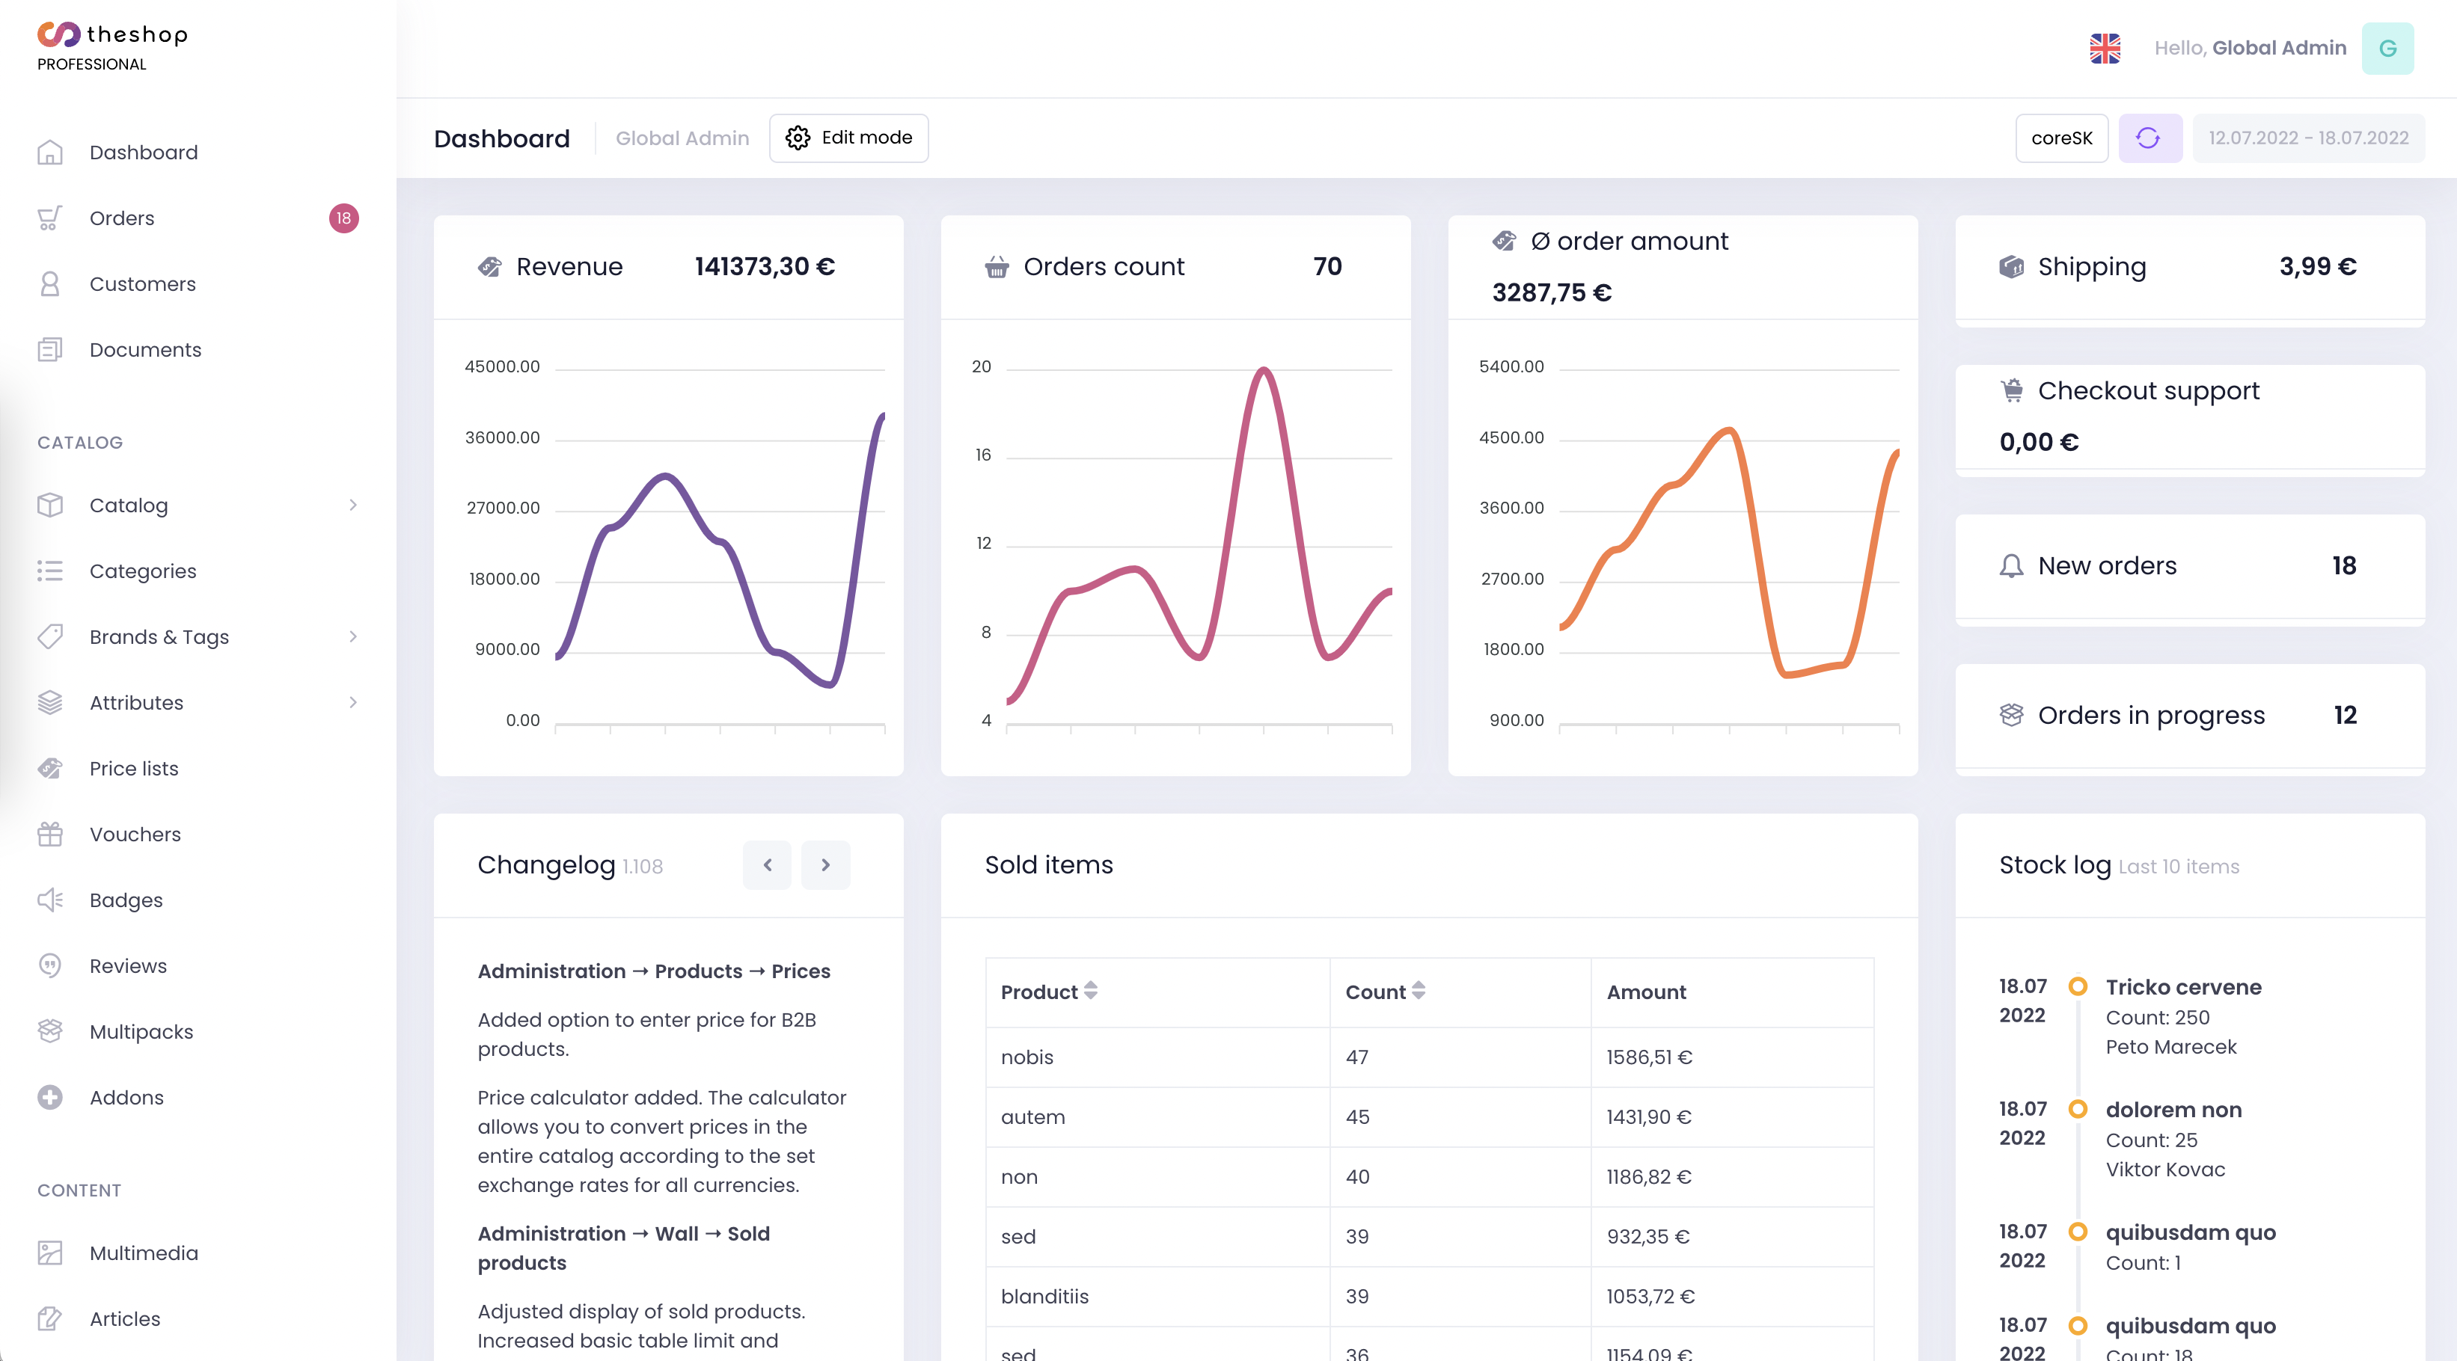The height and width of the screenshot is (1361, 2457).
Task: Open the Orders menu item
Action: click(x=198, y=218)
